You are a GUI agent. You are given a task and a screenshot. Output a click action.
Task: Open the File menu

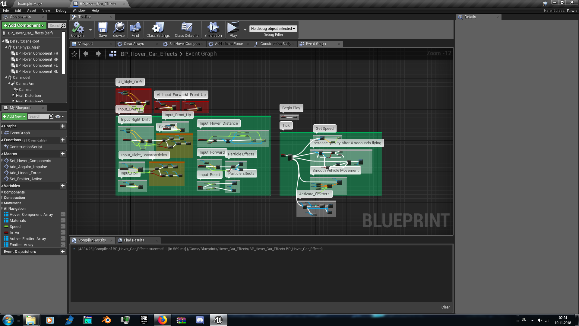6,11
